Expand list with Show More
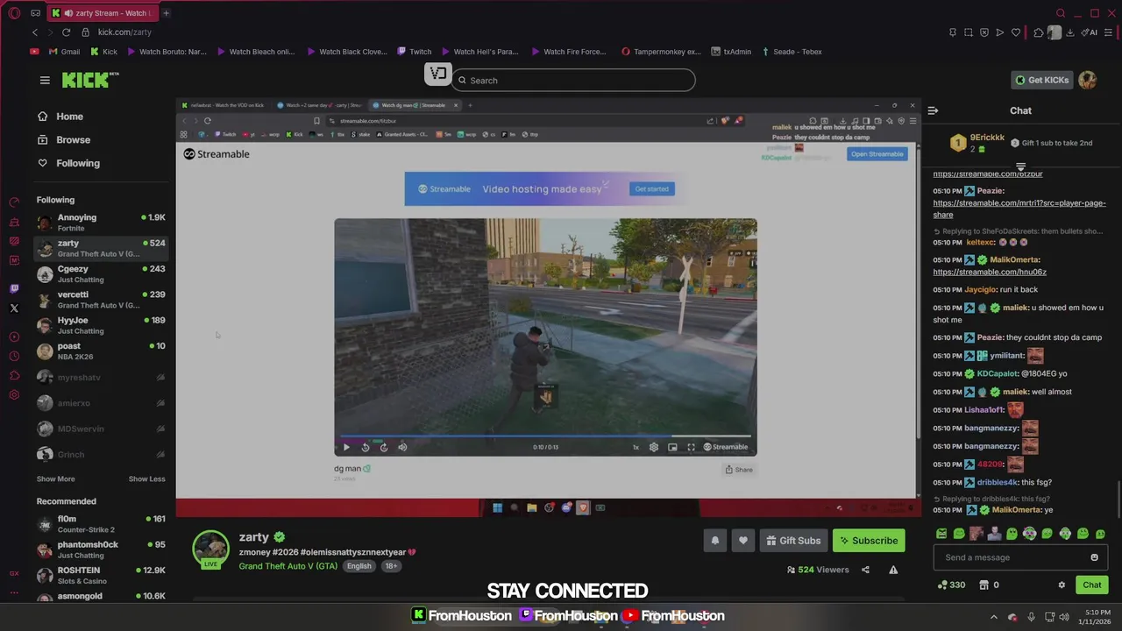Image resolution: width=1122 pixels, height=631 pixels. (x=55, y=479)
